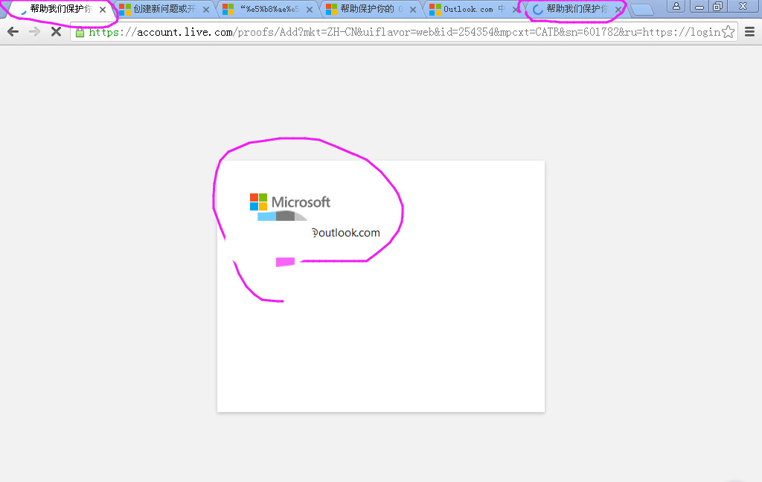Switch to the Outlook.com tab
Viewport: 762px width, 482px height.
474,9
